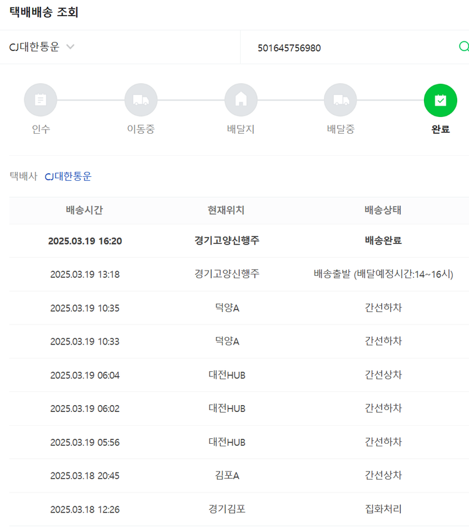The width and height of the screenshot is (469, 527).
Task: Click the 배달지 house step icon
Action: point(241,100)
